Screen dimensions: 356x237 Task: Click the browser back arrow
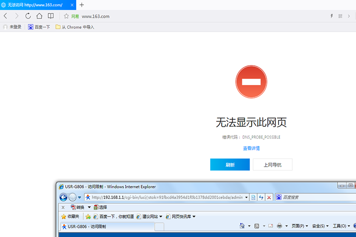6,16
